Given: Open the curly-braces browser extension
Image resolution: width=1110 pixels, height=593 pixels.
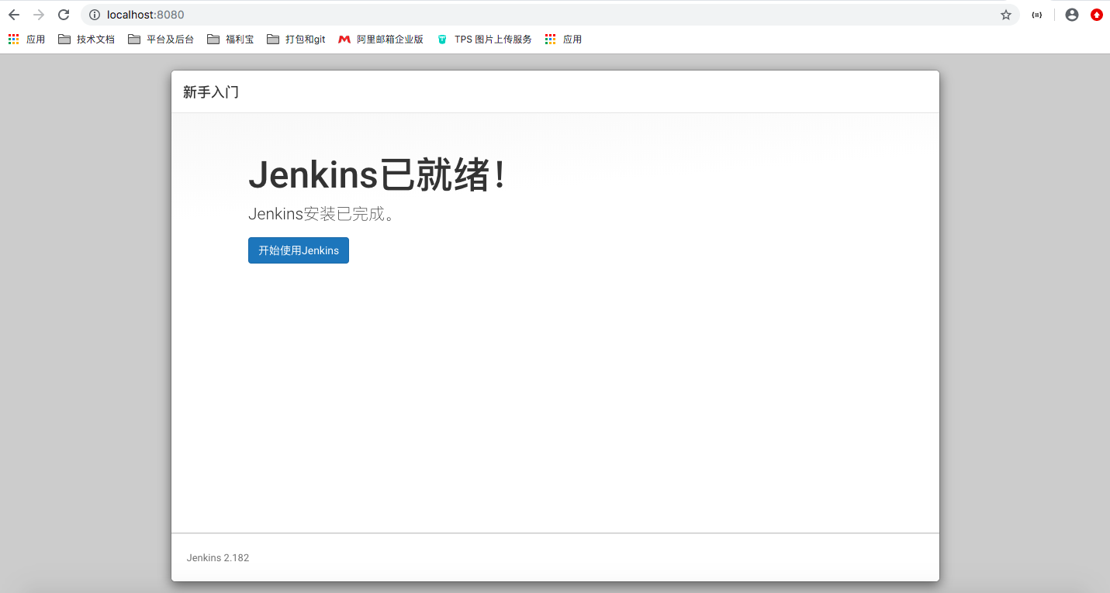Looking at the screenshot, I should pyautogui.click(x=1037, y=15).
